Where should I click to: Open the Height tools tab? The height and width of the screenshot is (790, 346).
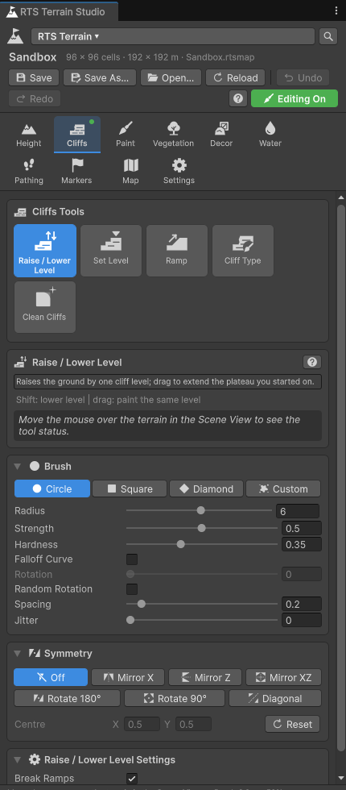29,135
